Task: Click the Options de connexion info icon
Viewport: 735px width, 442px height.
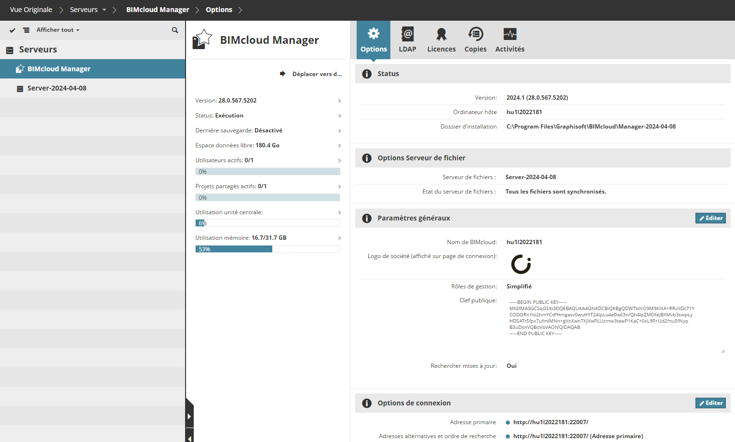Action: pyautogui.click(x=367, y=403)
